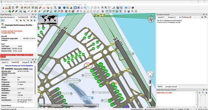The height and width of the screenshot is (110, 208).
Task: Open the Simulator Aircraft tab list dropdown
Action: point(206,17)
